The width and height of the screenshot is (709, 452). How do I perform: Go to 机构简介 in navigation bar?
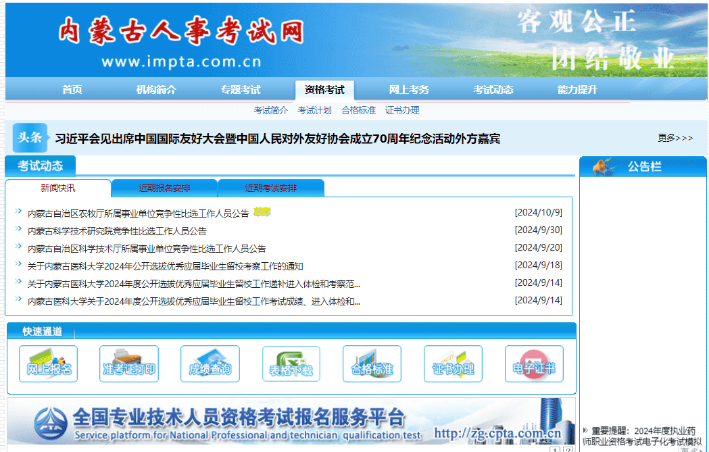(x=156, y=90)
